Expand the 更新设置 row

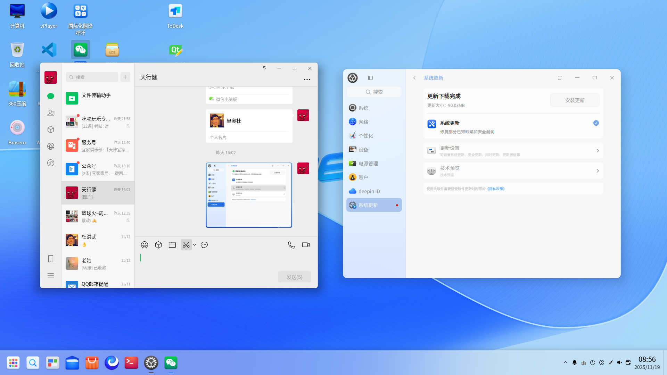513,151
